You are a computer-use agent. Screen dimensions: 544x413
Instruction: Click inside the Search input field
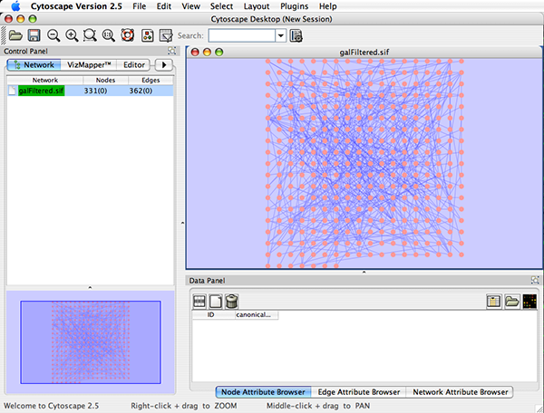(x=241, y=35)
